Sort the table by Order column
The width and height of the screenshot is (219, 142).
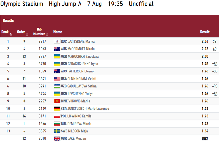(x=27, y=34)
